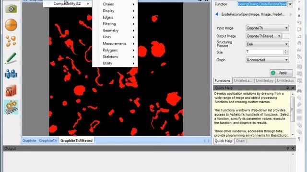Click the image tabs scroll-left arrow
The image size is (307, 172).
coord(204,140)
